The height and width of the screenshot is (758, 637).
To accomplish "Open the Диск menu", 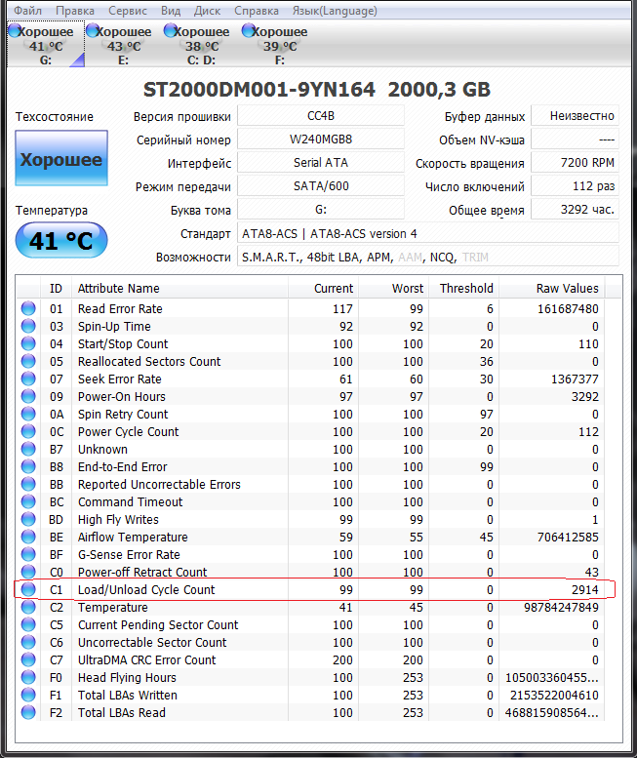I will point(208,11).
